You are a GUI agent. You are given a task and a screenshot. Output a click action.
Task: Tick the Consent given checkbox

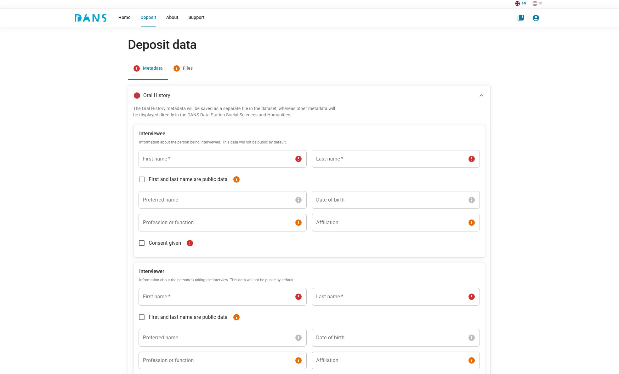[142, 243]
